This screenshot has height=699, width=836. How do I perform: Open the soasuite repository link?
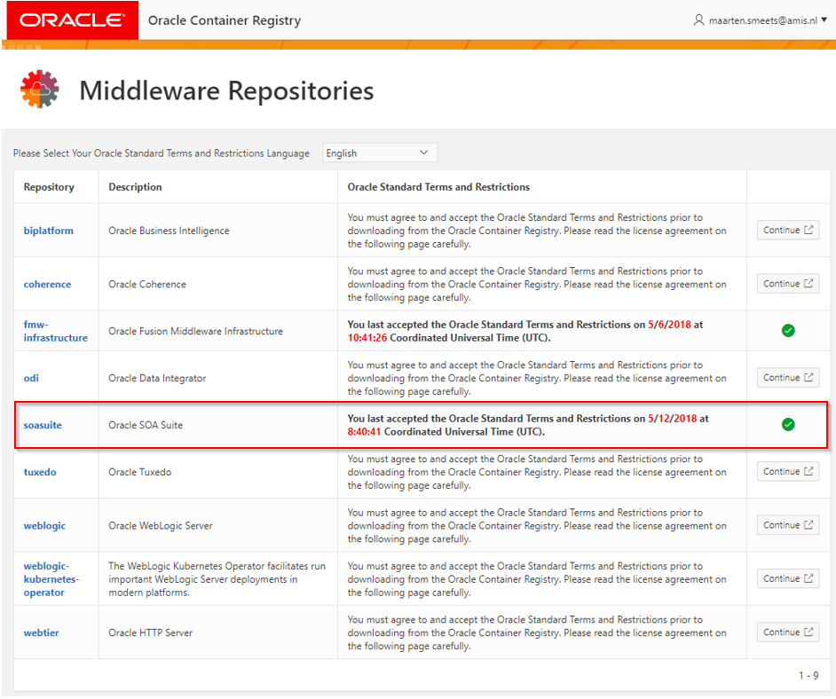[43, 424]
